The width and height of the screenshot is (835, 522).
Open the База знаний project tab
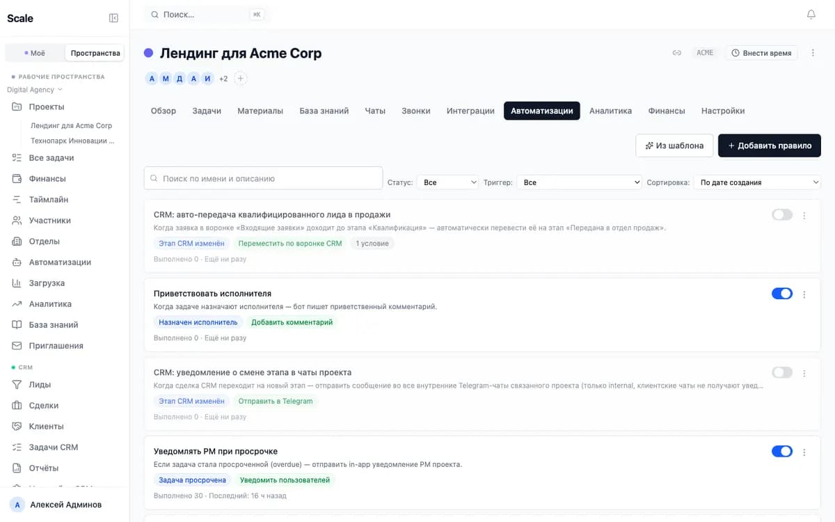(324, 111)
